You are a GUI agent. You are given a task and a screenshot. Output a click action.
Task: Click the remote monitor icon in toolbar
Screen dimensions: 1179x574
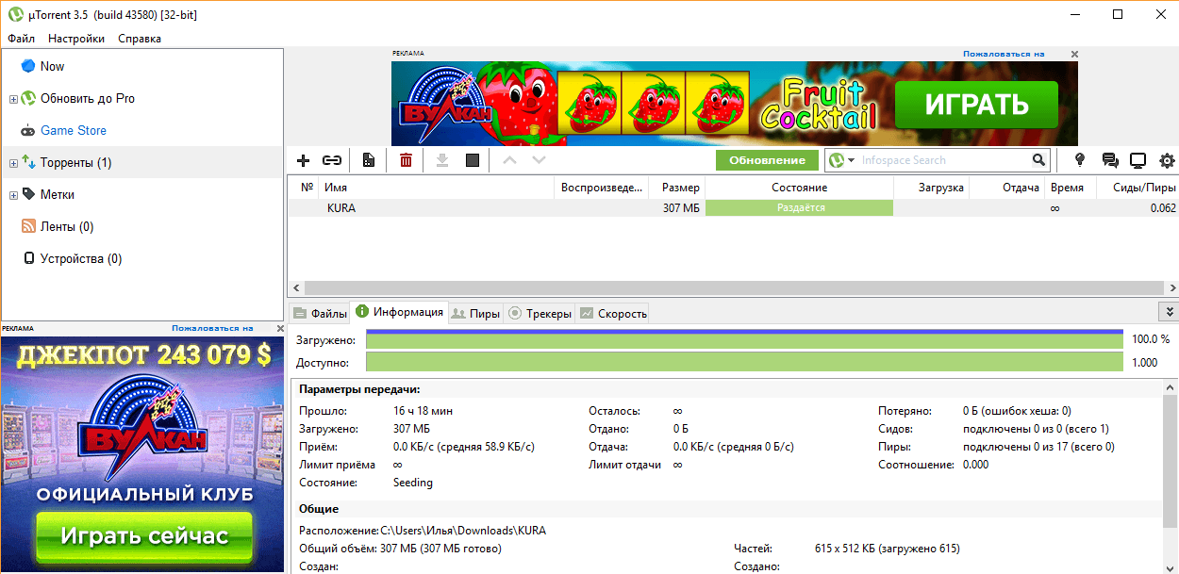[x=1138, y=160]
